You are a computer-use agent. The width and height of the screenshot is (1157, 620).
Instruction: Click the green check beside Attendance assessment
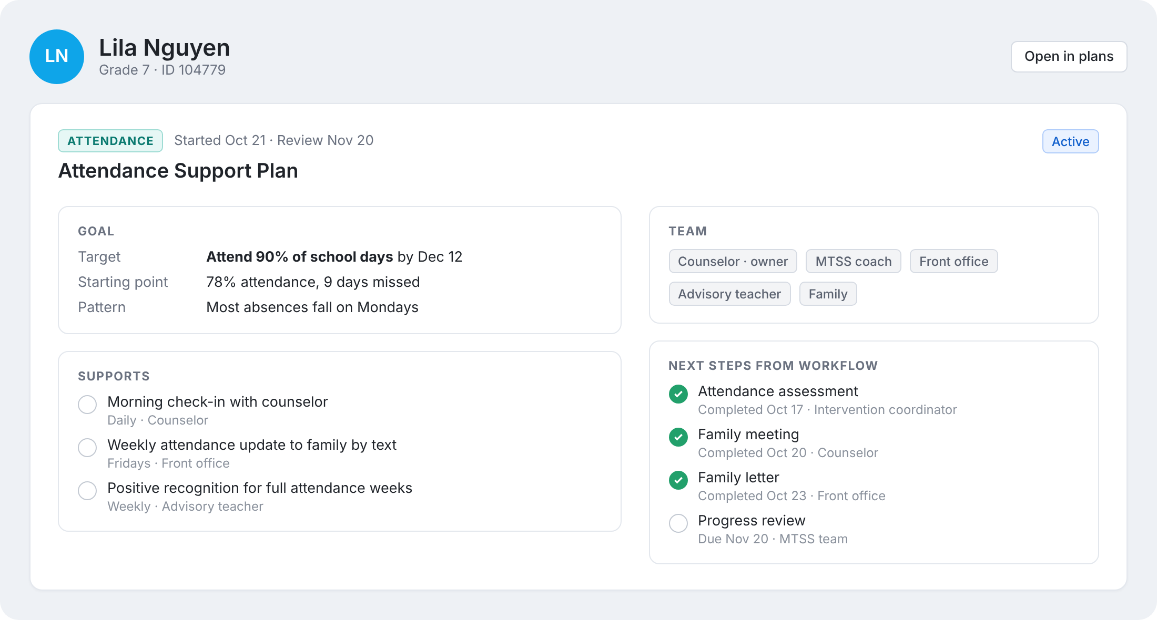pos(678,394)
